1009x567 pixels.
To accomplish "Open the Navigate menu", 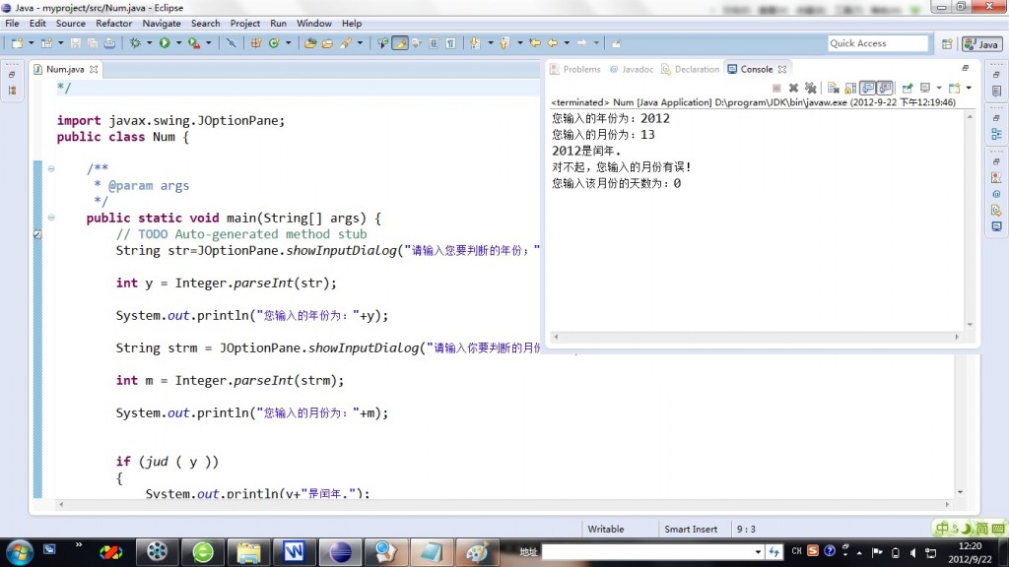I will pyautogui.click(x=162, y=24).
